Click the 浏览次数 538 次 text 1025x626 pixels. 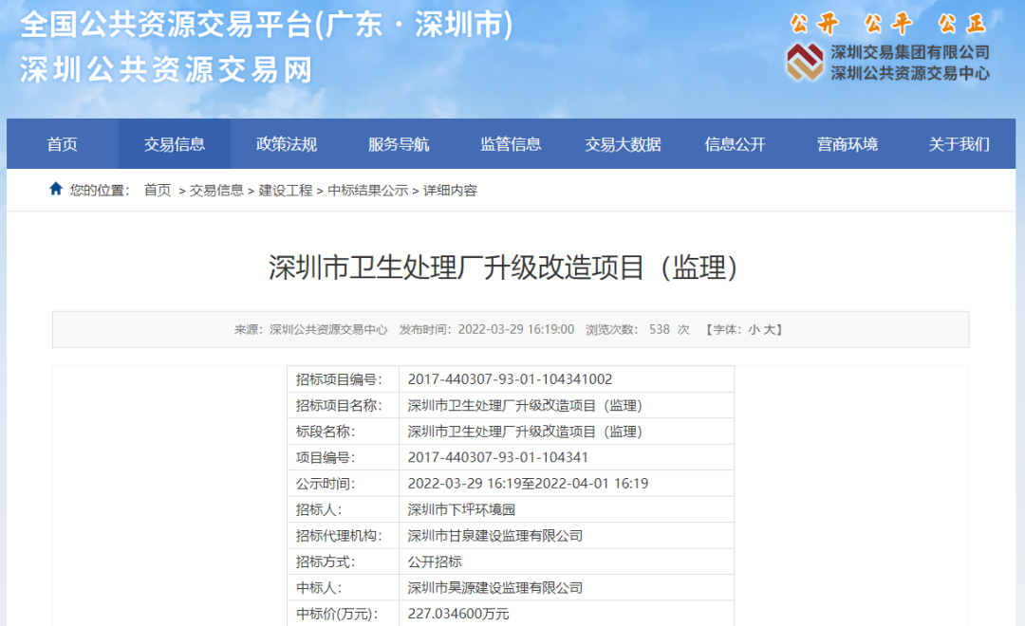[638, 329]
